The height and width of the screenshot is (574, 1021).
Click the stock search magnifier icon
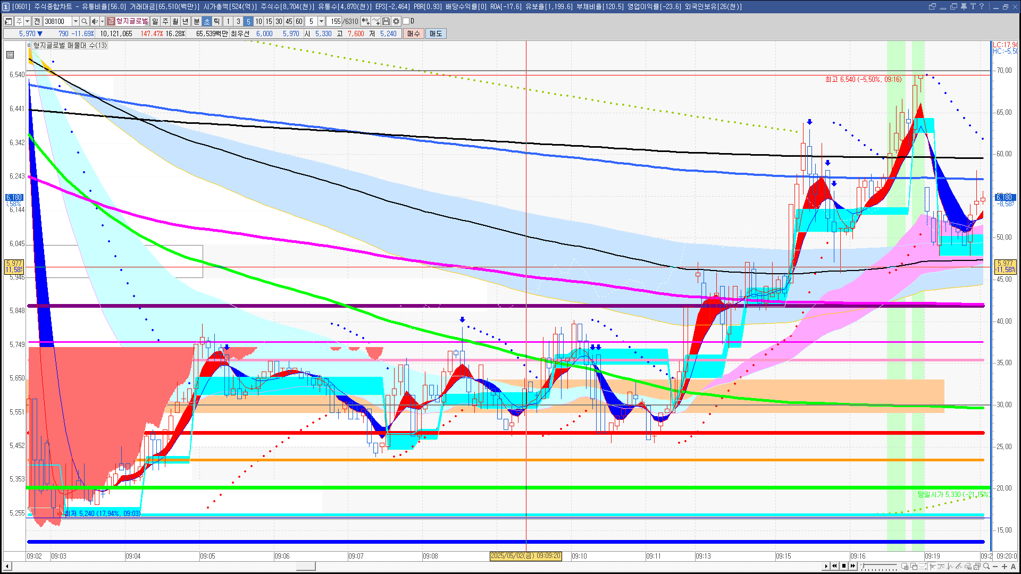pos(85,21)
